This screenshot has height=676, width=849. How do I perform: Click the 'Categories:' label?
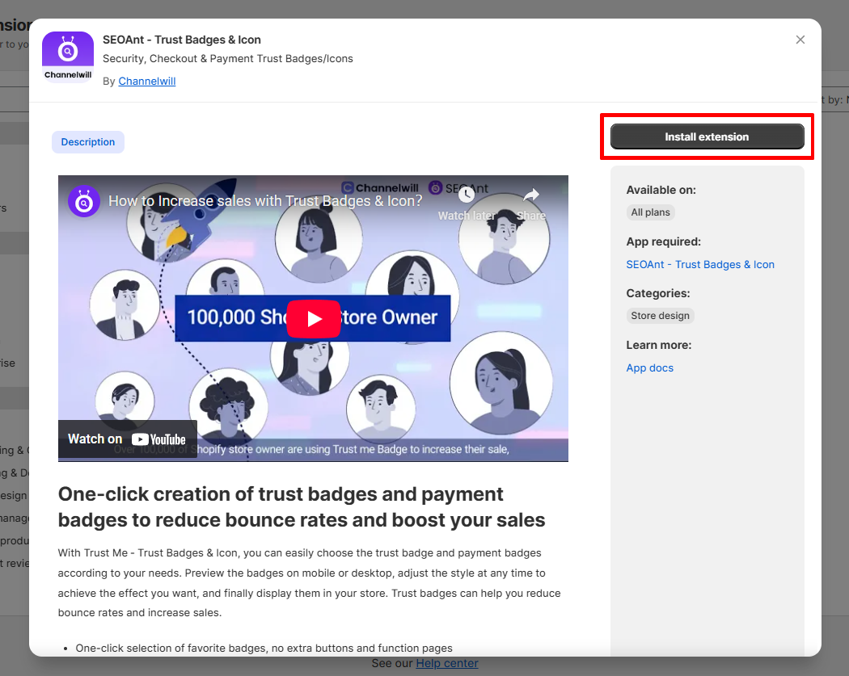click(x=658, y=293)
